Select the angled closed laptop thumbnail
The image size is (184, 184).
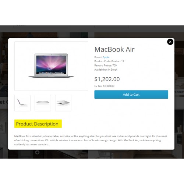coord(63,103)
